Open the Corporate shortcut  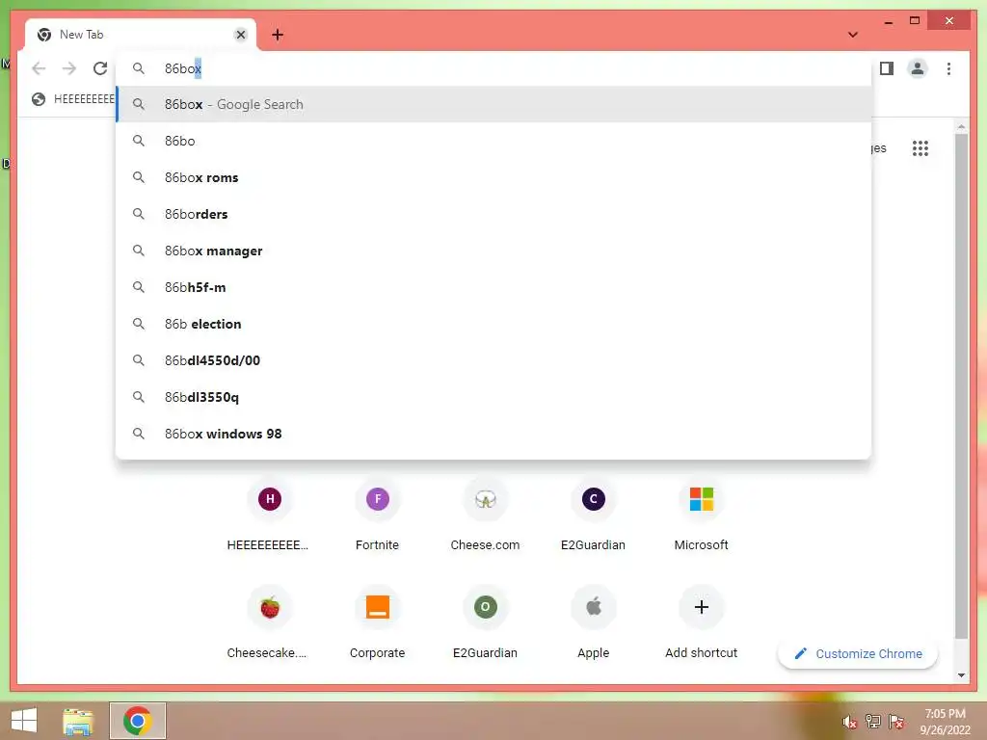(x=377, y=623)
